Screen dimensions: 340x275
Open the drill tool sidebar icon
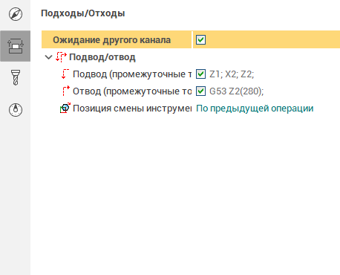(x=16, y=77)
